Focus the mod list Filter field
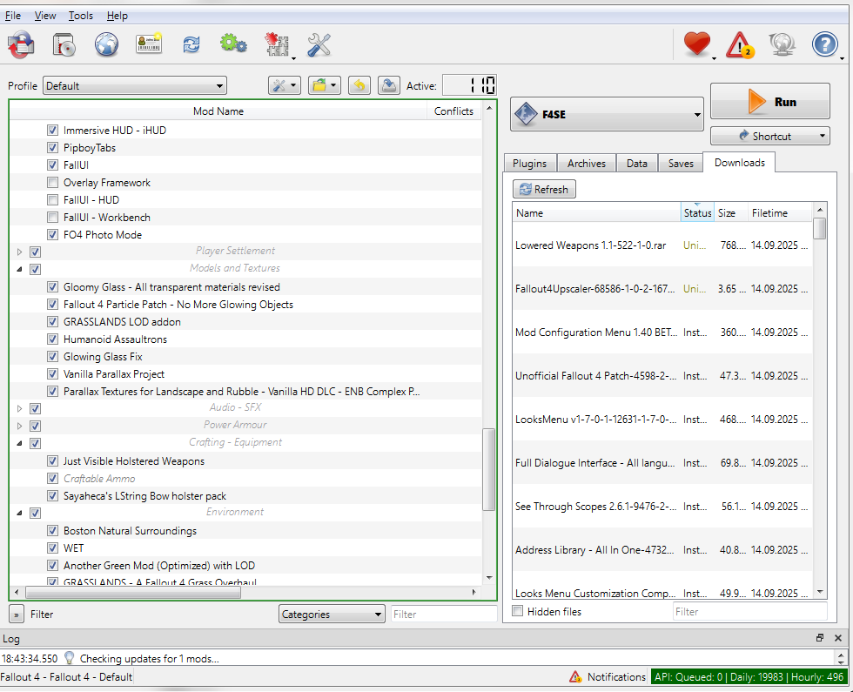 click(x=444, y=614)
